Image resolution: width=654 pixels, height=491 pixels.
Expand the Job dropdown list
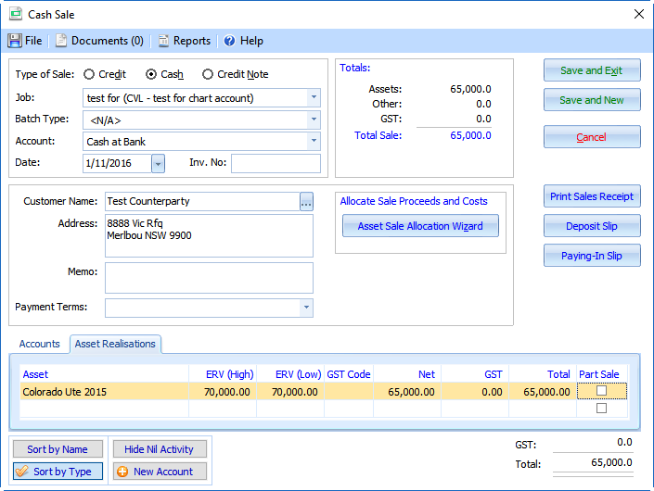(314, 97)
